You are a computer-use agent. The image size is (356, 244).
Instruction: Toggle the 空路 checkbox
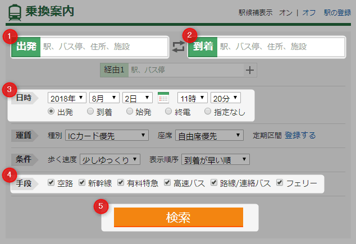click(52, 182)
